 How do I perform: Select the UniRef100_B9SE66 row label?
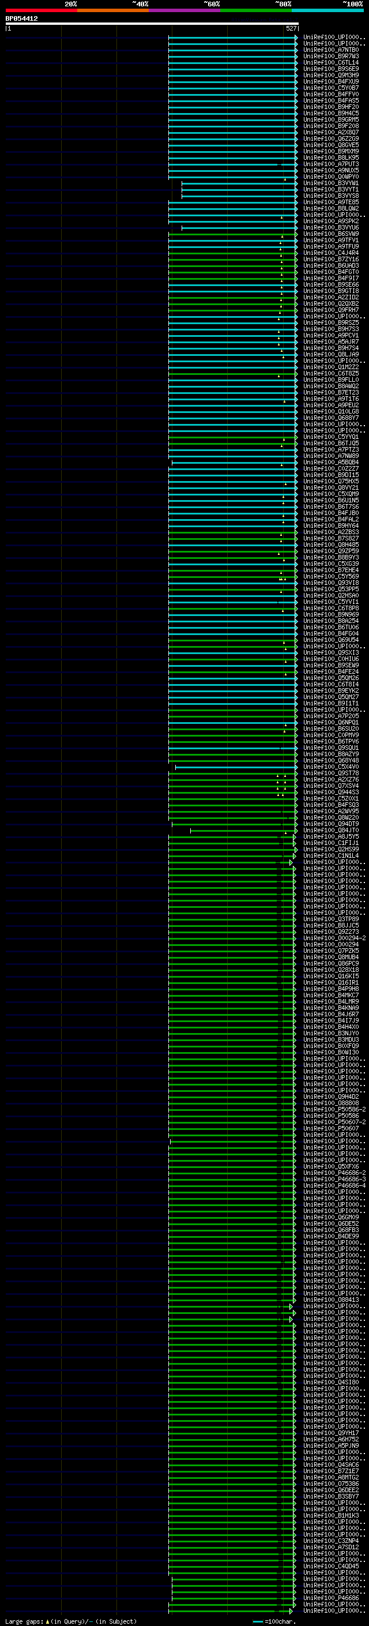pos(331,285)
